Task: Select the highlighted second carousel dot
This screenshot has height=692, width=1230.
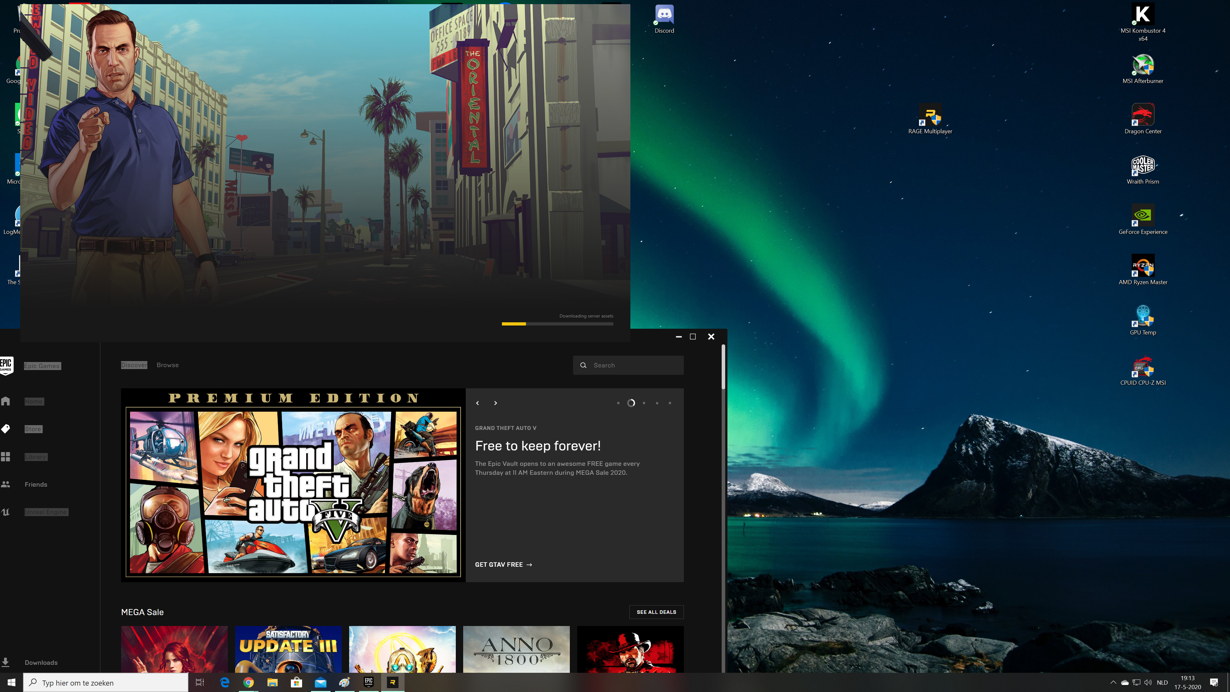Action: 631,403
